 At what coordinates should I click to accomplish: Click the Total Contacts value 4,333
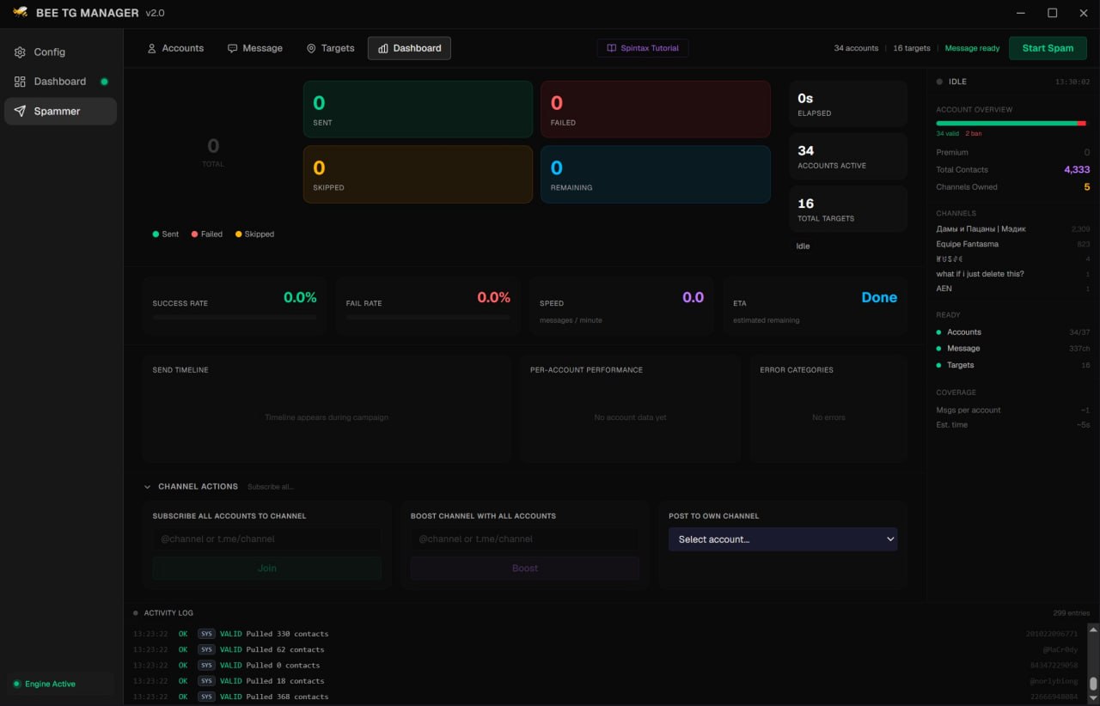pyautogui.click(x=1077, y=170)
